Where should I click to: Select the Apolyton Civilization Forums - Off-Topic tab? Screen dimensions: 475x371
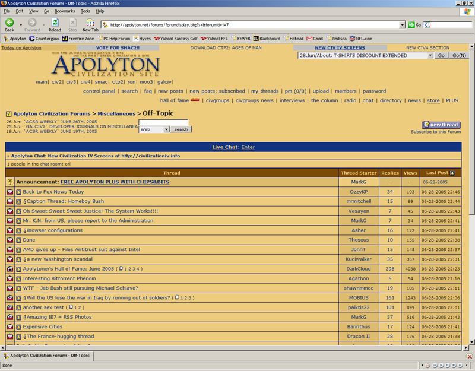pyautogui.click(x=47, y=356)
